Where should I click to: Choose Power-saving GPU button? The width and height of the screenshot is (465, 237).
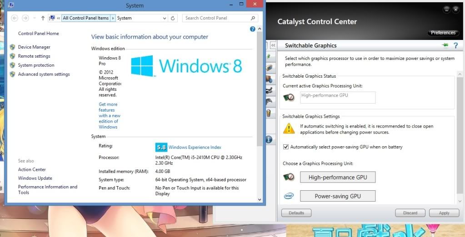pyautogui.click(x=338, y=196)
